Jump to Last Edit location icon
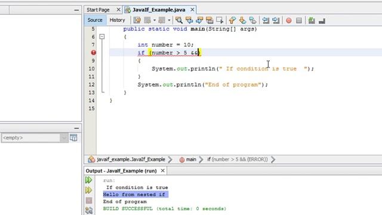 tap(137, 20)
